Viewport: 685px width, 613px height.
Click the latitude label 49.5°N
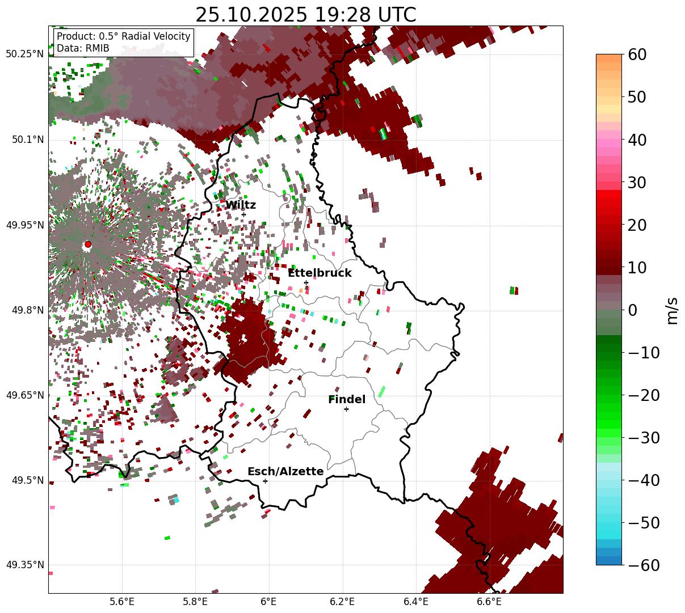coord(27,480)
